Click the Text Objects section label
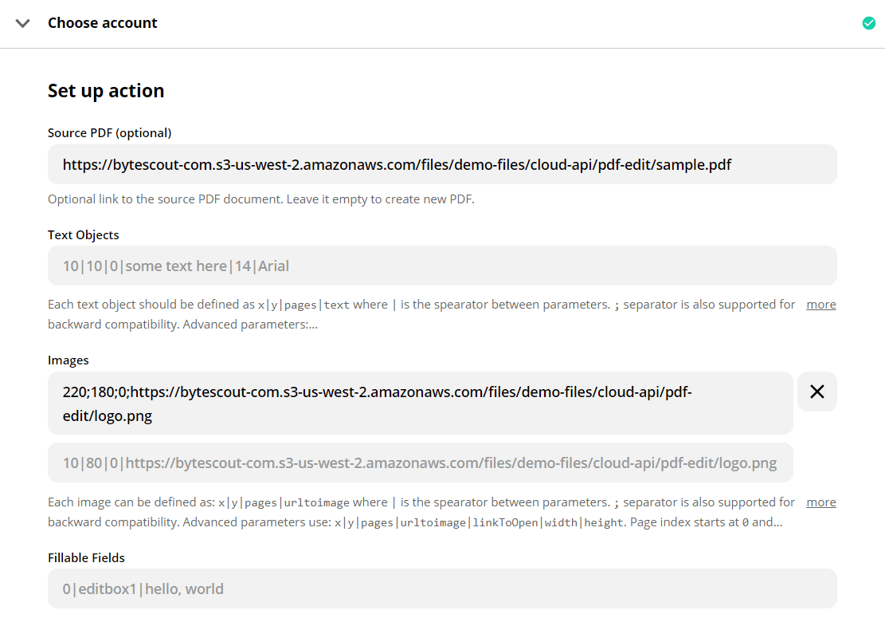Viewport: 885px width, 618px height. [x=83, y=234]
